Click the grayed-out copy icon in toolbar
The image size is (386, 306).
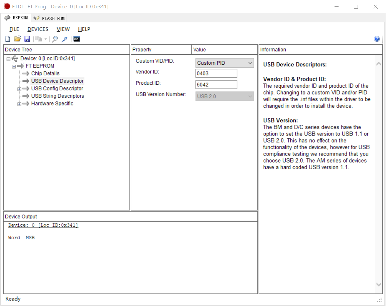(x=39, y=39)
